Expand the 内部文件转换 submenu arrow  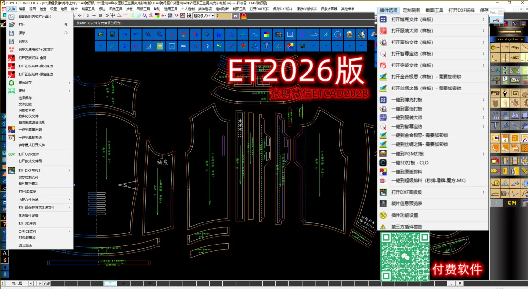[x=70, y=200]
